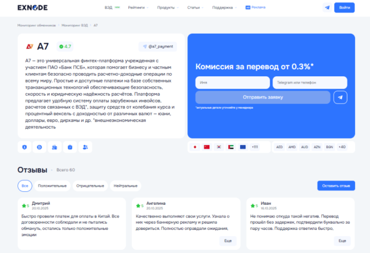Image resolution: width=370 pixels, height=253 pixels.
Task: Select the Japan flag icon
Action: tap(195, 147)
